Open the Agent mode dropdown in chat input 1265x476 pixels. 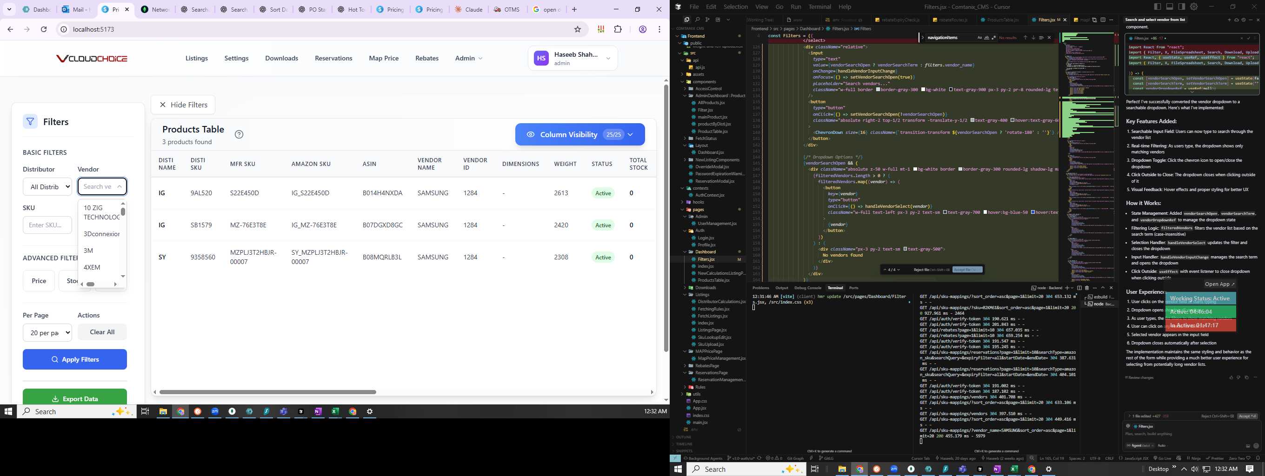point(1140,446)
